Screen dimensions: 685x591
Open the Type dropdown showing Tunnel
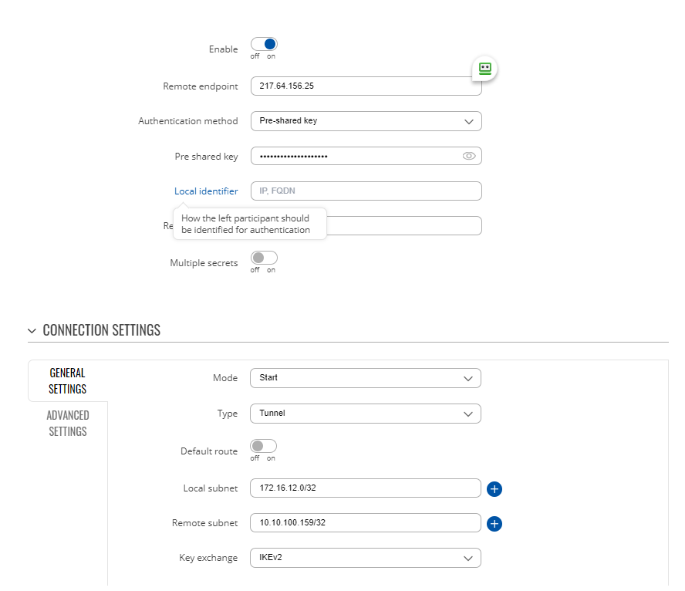pos(366,414)
